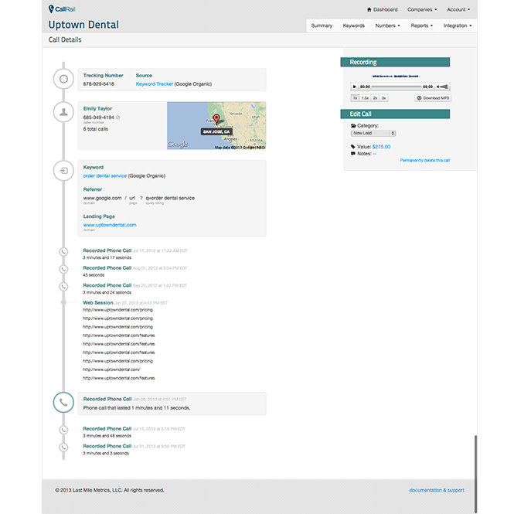Click the Uptown Dental company title
Viewport: 514px width, 514px height.
point(83,25)
